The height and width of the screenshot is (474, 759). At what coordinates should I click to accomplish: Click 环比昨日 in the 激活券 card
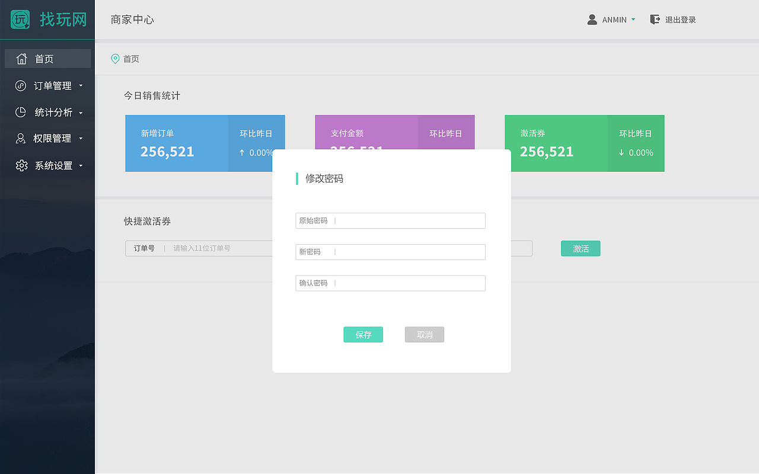(636, 133)
